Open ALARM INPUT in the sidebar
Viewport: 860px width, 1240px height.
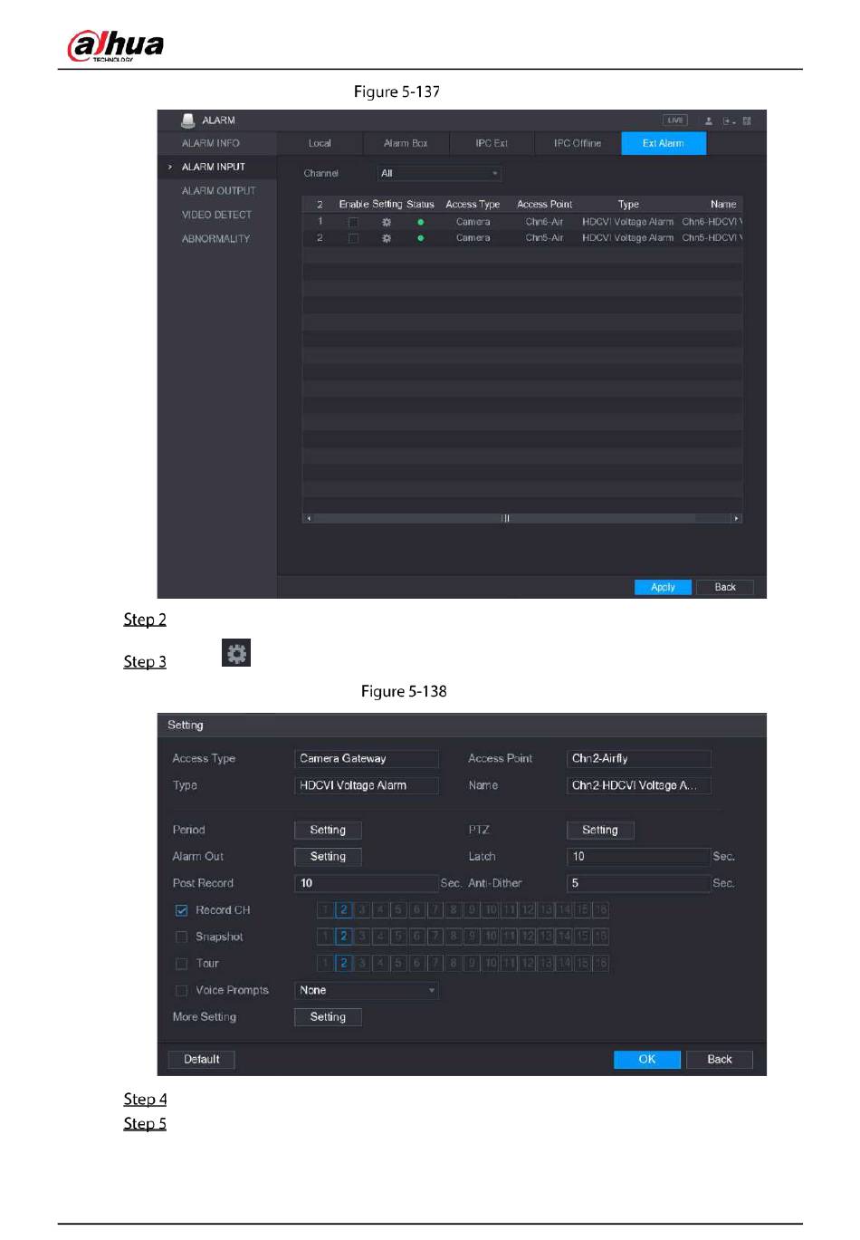click(214, 167)
